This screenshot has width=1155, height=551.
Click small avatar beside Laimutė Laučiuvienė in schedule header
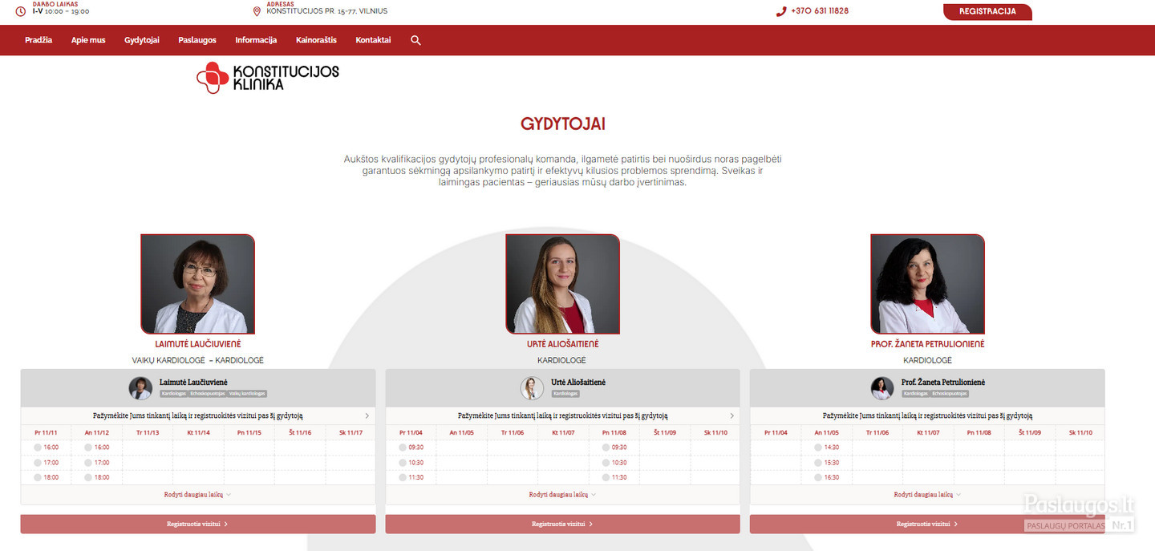pos(140,388)
